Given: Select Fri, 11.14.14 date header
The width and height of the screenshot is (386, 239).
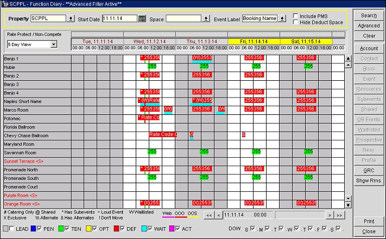Looking at the screenshot, I should (254, 41).
